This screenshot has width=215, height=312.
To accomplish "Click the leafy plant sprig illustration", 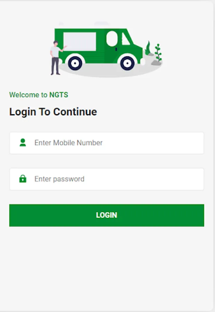I will click(158, 53).
